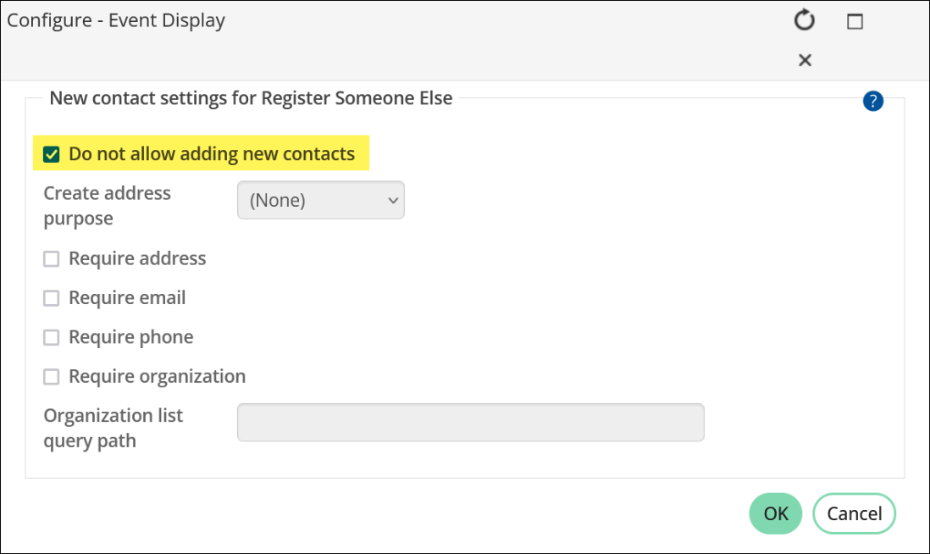
Task: Click the 'New contact settings for Register Someone Else' legend
Action: pos(251,98)
